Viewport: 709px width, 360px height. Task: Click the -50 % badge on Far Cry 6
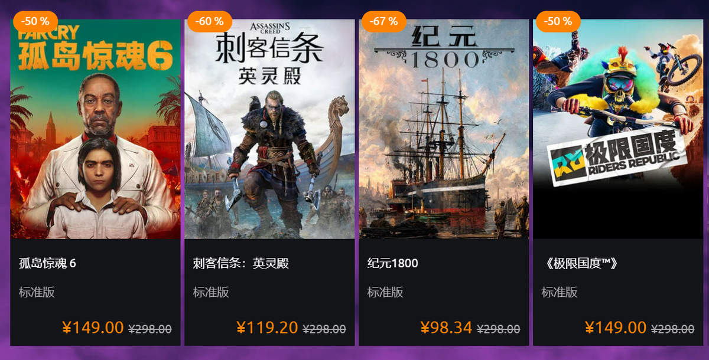pyautogui.click(x=35, y=21)
